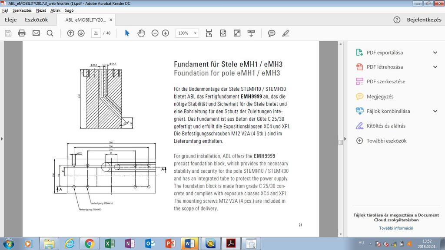The width and height of the screenshot is (445, 250).
Task: Select the highlighter pen tool
Action: point(286,33)
